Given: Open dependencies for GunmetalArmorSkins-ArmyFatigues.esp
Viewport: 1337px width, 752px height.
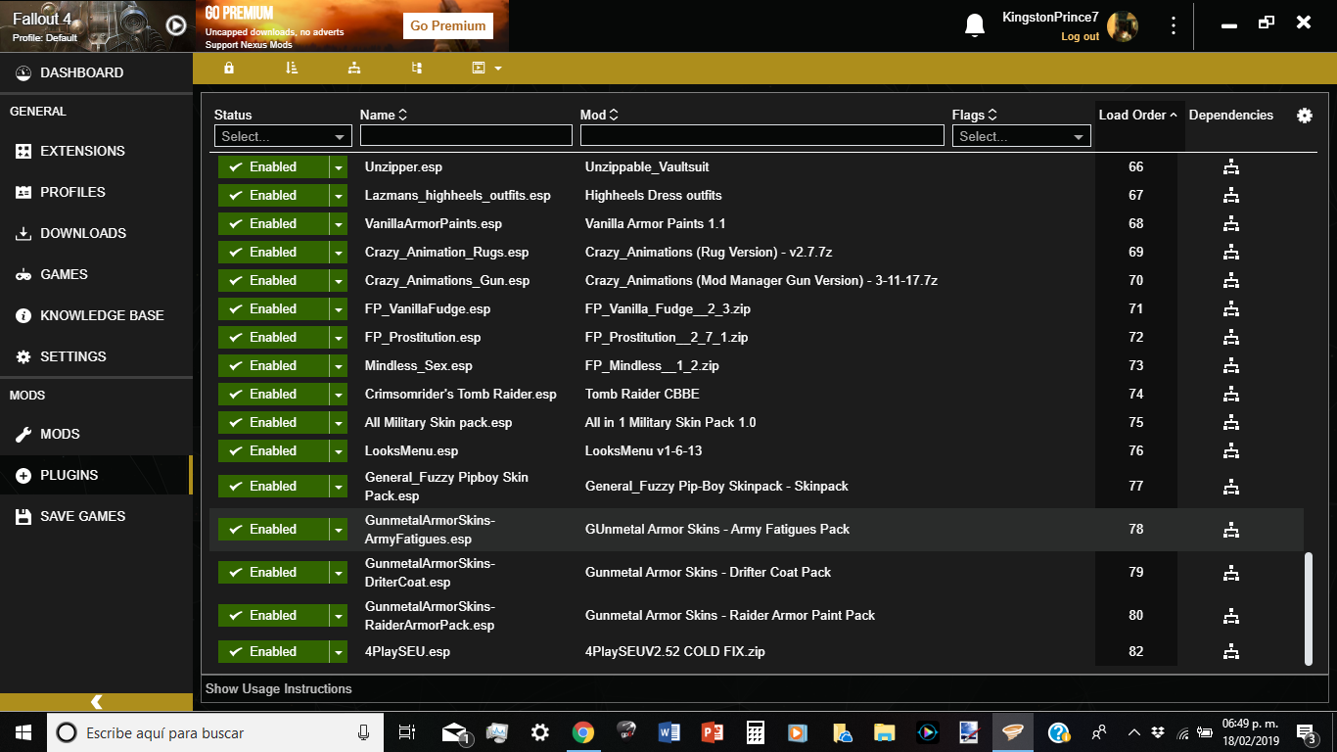Looking at the screenshot, I should 1231,530.
